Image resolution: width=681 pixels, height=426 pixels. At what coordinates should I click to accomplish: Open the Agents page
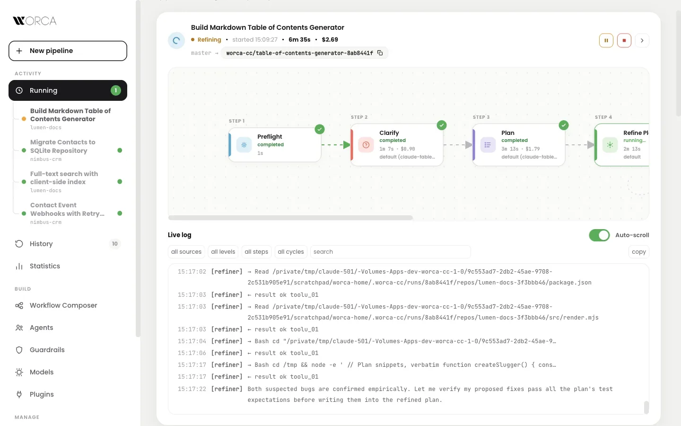click(68, 328)
